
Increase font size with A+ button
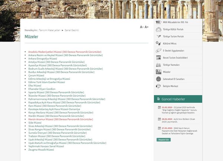(x=146, y=27)
